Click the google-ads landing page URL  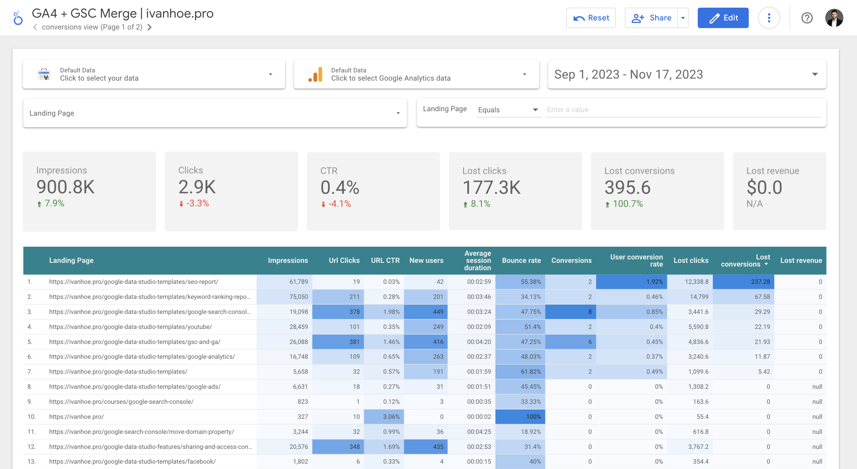[135, 387]
